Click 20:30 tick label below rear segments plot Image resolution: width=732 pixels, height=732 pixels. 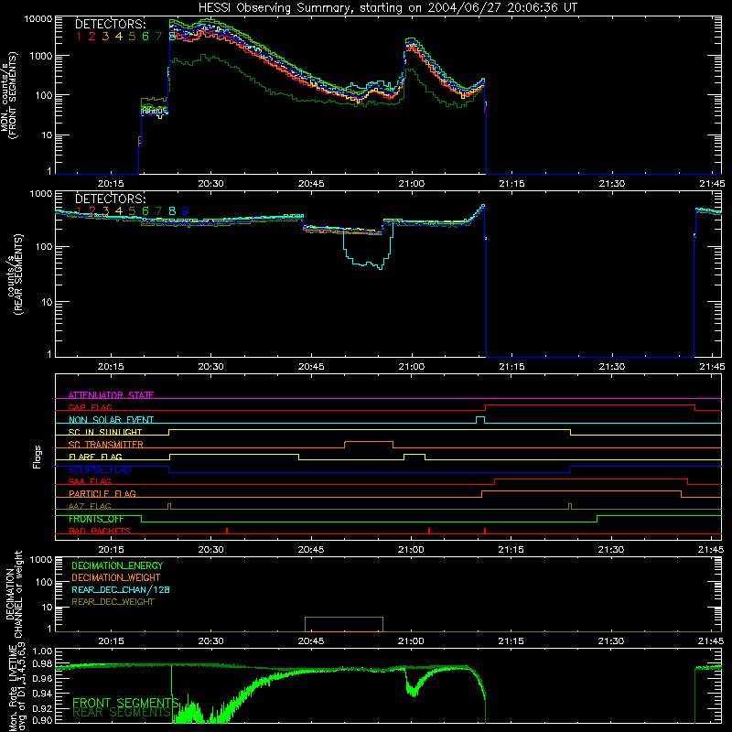tap(210, 367)
